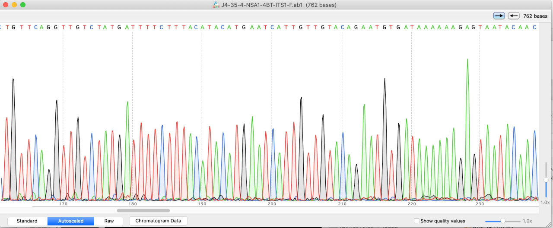553x228 pixels.
Task: Click the position 170 ruler marker
Action: (63, 204)
